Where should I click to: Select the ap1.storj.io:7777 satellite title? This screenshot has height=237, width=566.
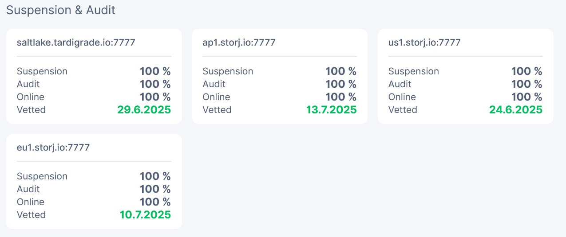pos(239,43)
